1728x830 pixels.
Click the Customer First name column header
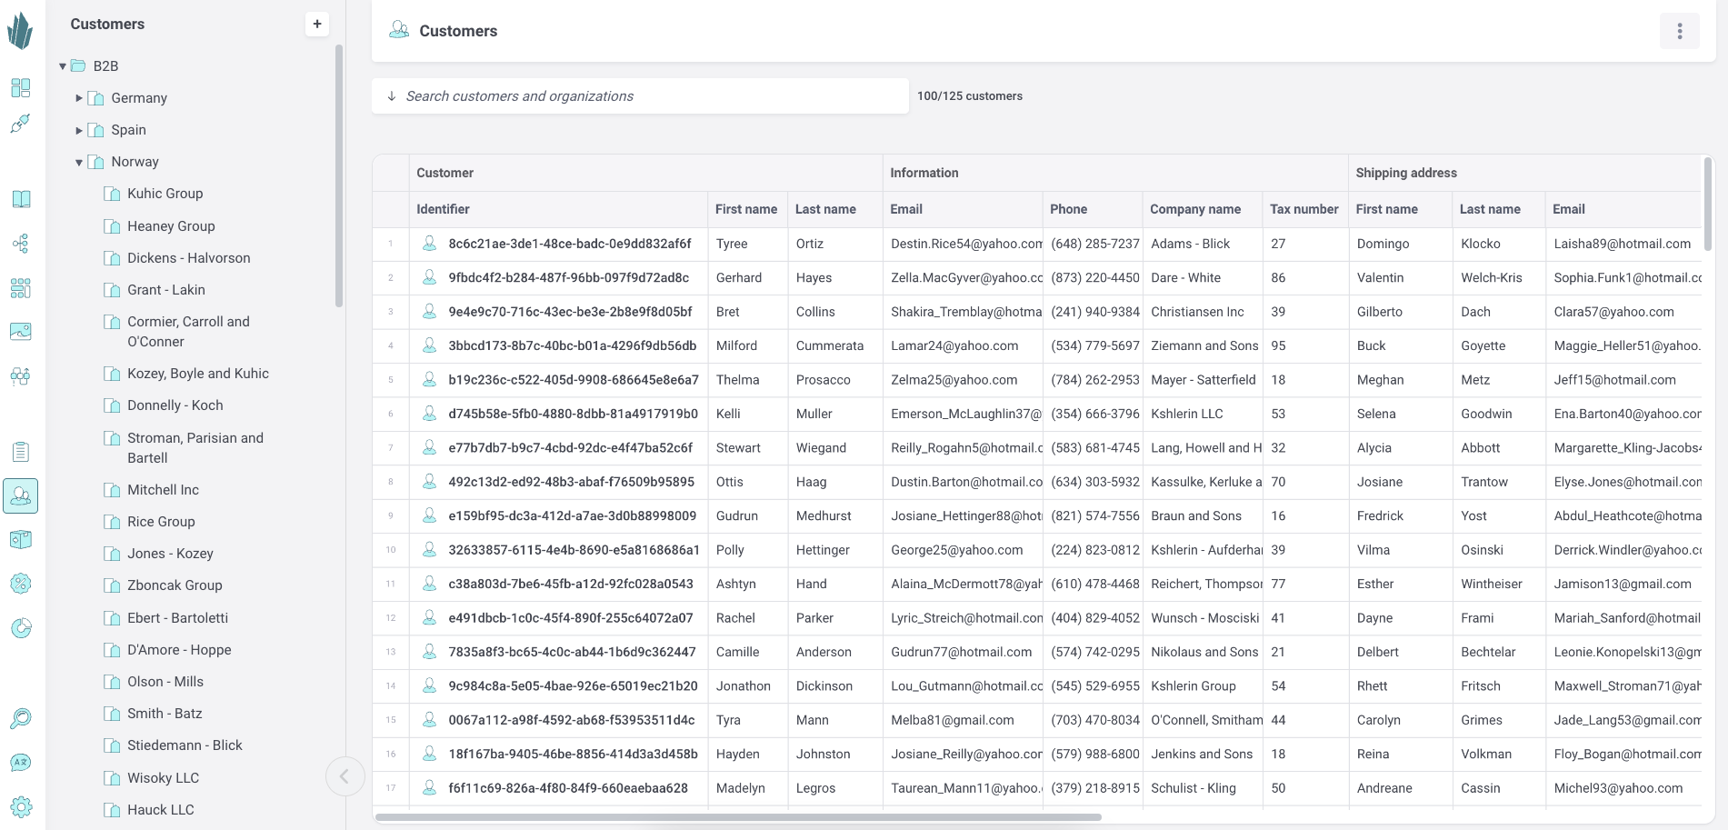coord(746,209)
